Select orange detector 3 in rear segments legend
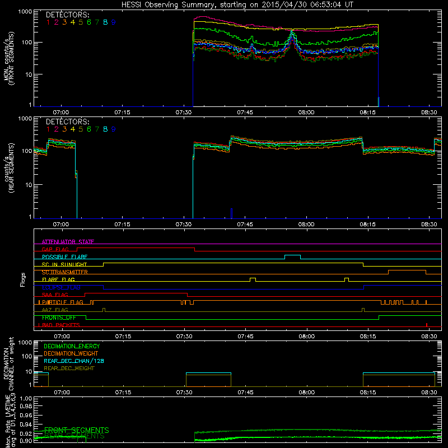The height and width of the screenshot is (448, 448). 64,129
